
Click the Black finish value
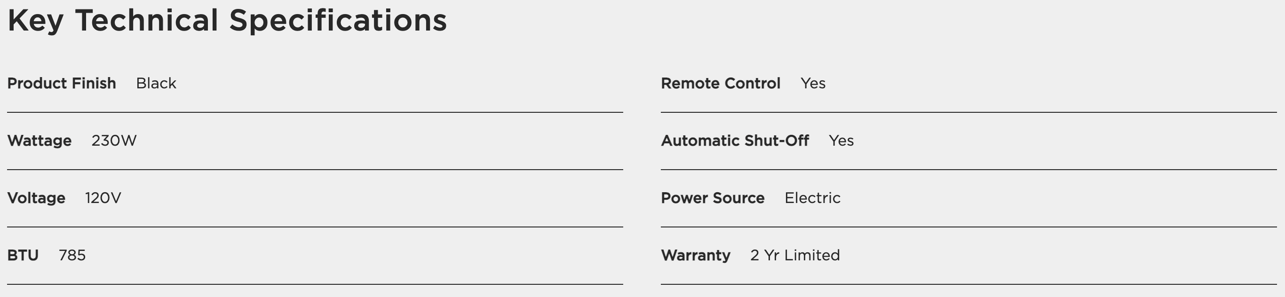(x=156, y=83)
